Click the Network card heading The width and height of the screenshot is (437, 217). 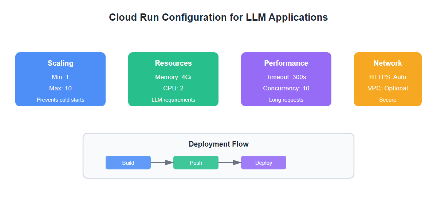point(388,63)
